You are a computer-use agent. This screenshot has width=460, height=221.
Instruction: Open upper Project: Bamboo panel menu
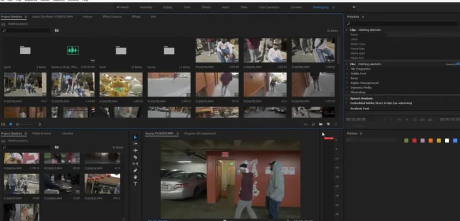coord(25,17)
